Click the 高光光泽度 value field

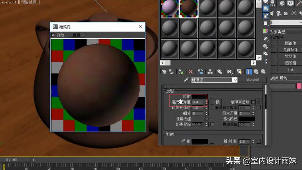[198, 102]
